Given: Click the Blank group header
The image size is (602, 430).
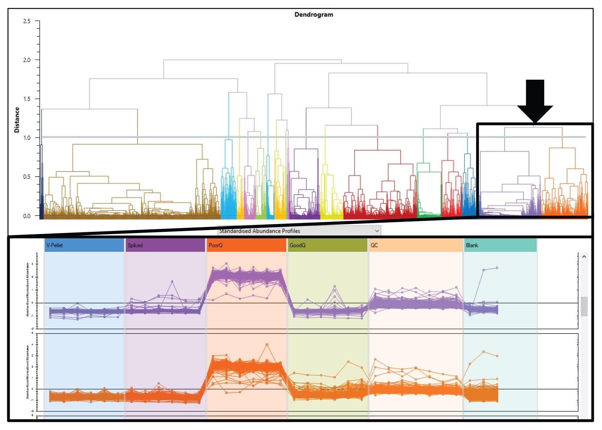Looking at the screenshot, I should point(500,245).
